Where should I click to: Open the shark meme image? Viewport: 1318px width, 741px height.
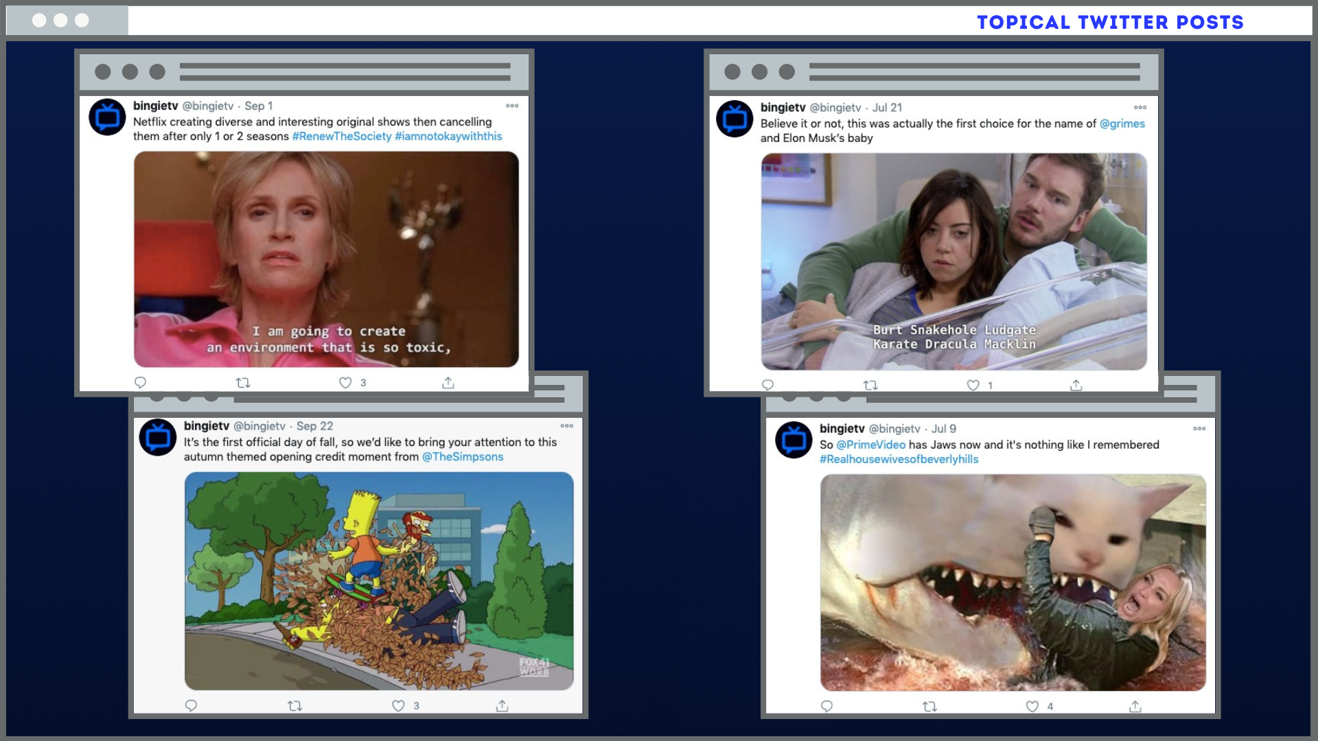1013,582
